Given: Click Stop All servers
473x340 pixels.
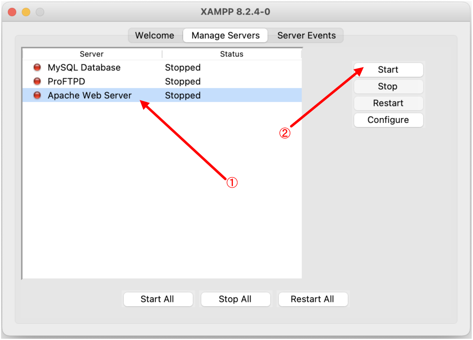Looking at the screenshot, I should [235, 299].
